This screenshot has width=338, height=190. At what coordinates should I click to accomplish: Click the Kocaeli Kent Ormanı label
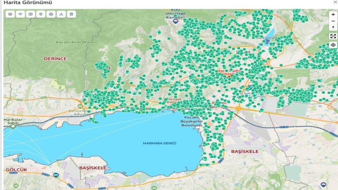coord(76,43)
